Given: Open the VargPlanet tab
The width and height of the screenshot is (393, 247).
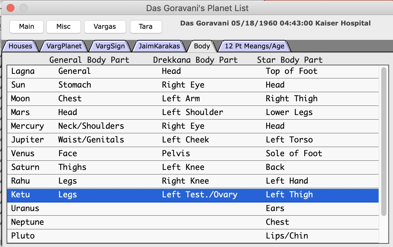Looking at the screenshot, I should pyautogui.click(x=64, y=46).
